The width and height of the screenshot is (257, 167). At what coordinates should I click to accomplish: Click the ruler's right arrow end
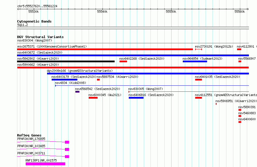[x=248, y=9]
